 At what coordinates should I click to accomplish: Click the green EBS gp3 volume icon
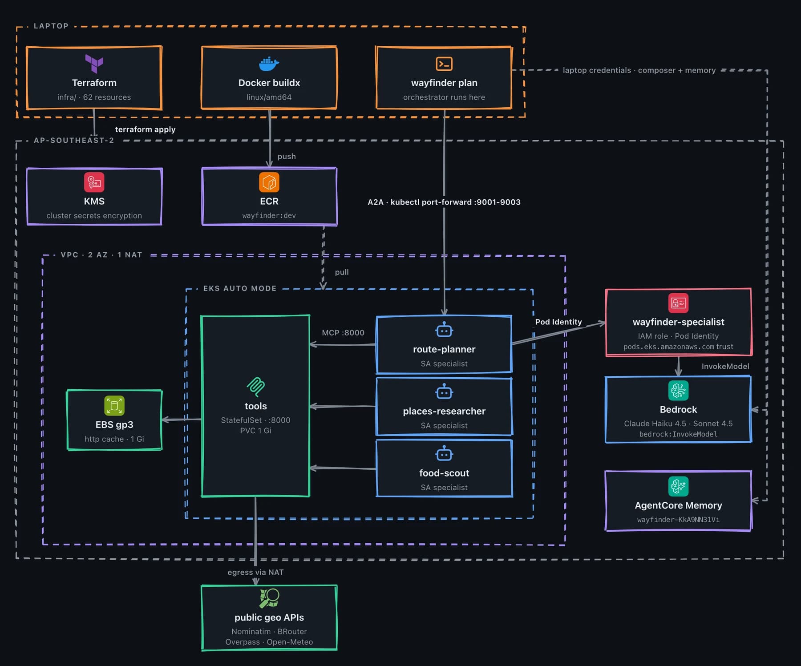pos(114,406)
